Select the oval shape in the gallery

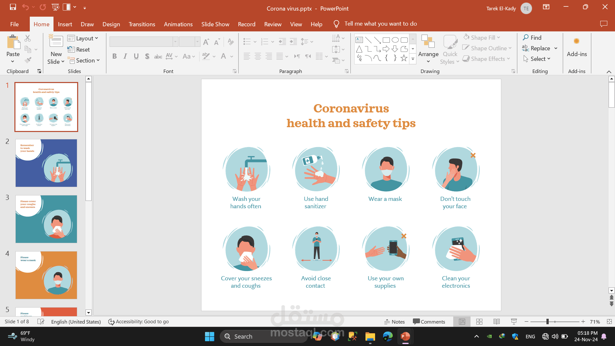[x=395, y=40]
